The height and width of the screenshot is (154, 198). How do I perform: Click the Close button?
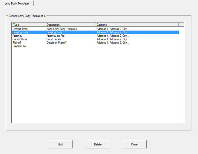tap(134, 144)
